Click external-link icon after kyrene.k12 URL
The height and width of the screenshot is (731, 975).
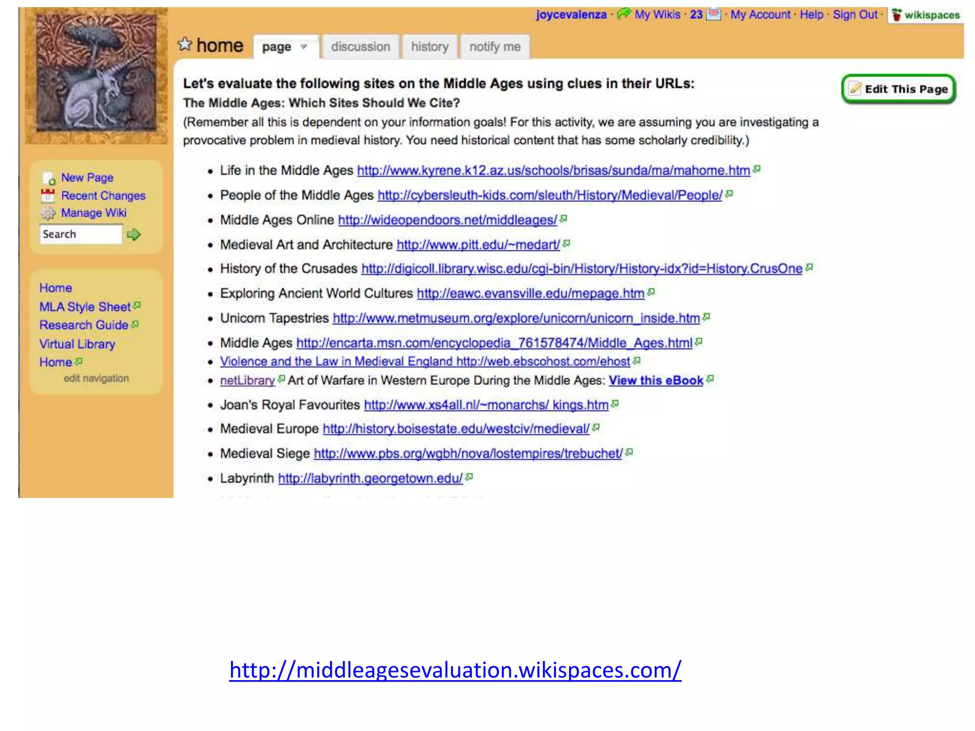point(757,169)
